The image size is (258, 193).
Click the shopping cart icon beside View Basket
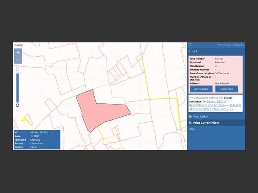click(190, 116)
